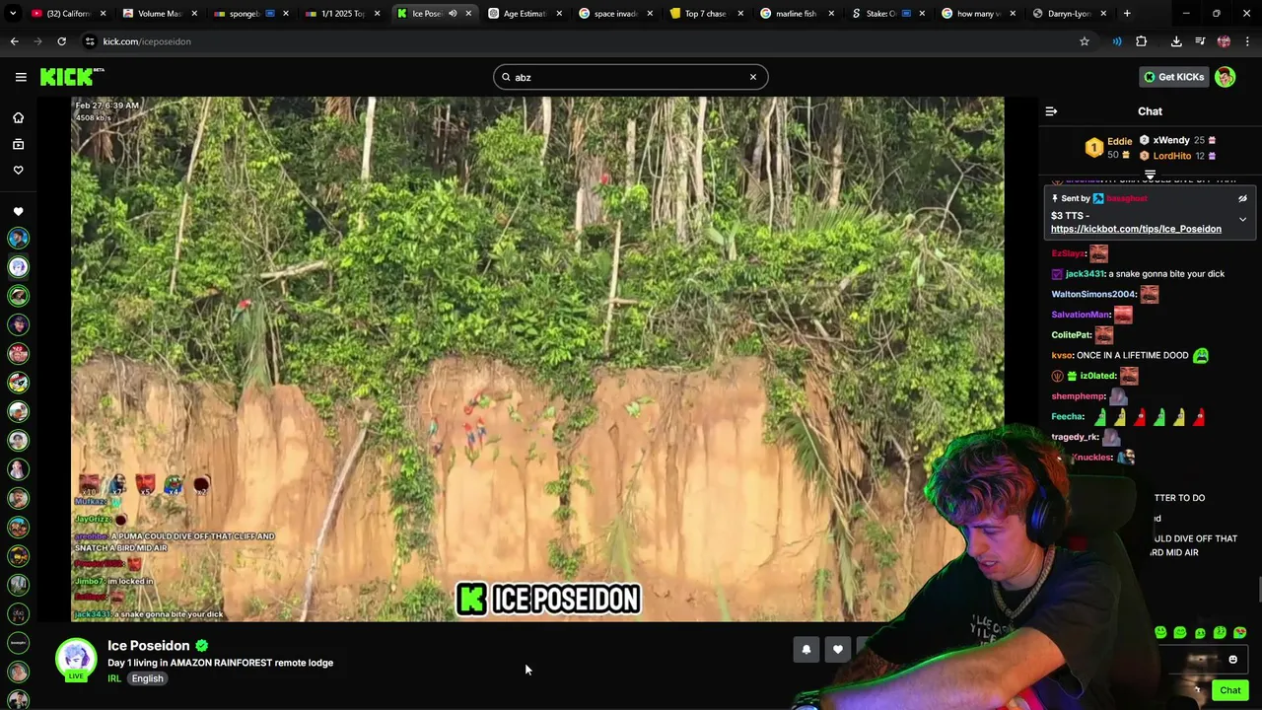1262x710 pixels.
Task: Open the Chrome three-dot menu
Action: point(1247,41)
